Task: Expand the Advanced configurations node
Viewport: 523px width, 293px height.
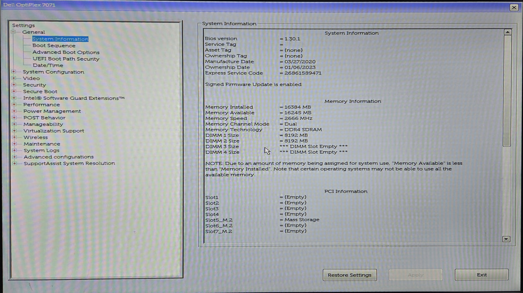Action: (14, 157)
